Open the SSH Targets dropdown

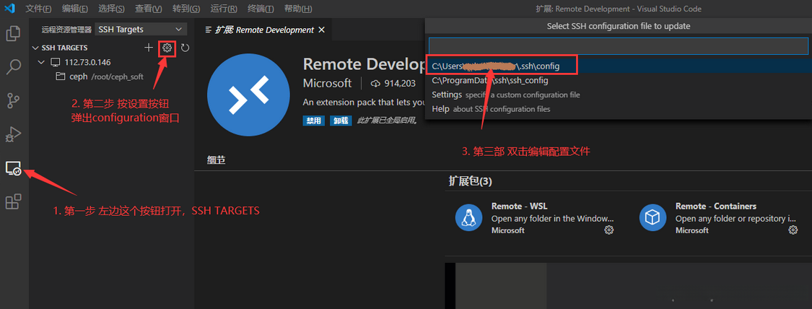[x=140, y=30]
